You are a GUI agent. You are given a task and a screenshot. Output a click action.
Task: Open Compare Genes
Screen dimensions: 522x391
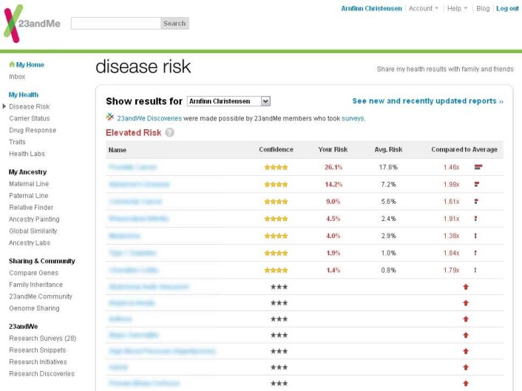tap(33, 273)
